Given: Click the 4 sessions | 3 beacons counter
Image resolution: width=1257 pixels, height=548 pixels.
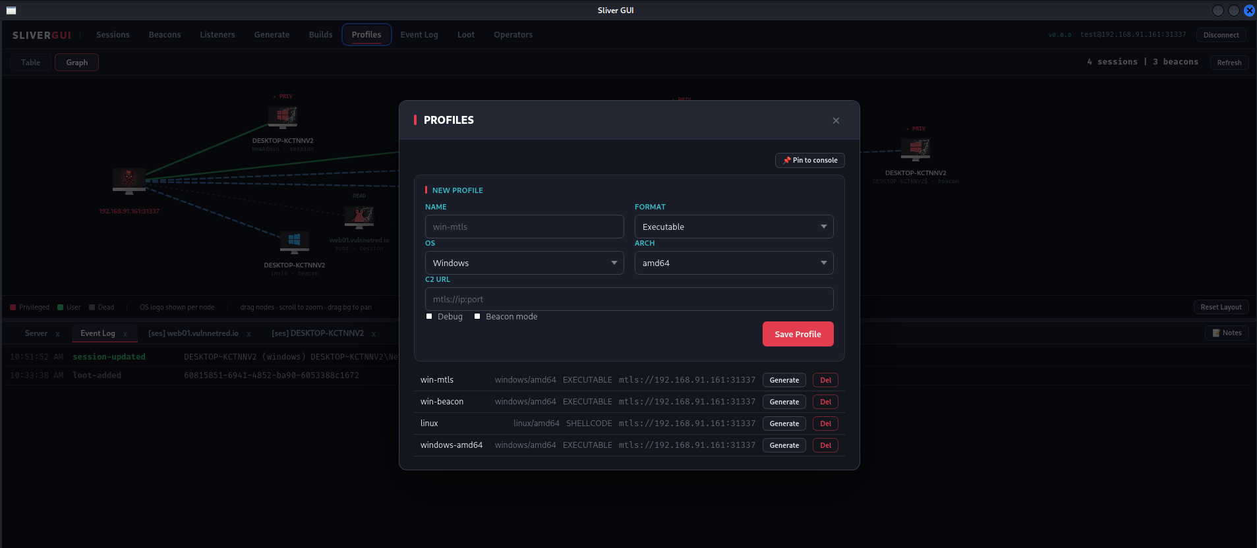Looking at the screenshot, I should click(x=1143, y=62).
